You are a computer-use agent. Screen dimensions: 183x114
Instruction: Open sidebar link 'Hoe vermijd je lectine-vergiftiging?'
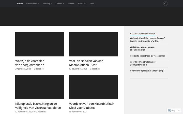147,71
